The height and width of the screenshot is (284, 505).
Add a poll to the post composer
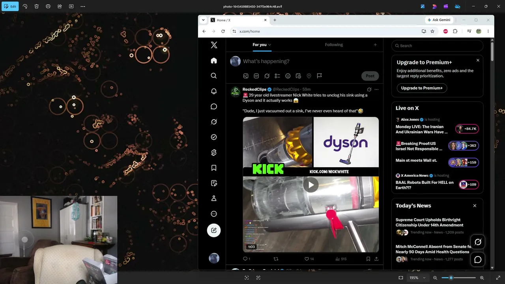coord(277,76)
